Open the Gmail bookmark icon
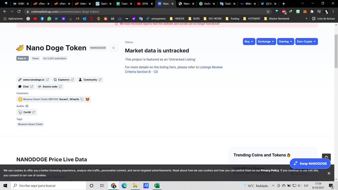 77,19
